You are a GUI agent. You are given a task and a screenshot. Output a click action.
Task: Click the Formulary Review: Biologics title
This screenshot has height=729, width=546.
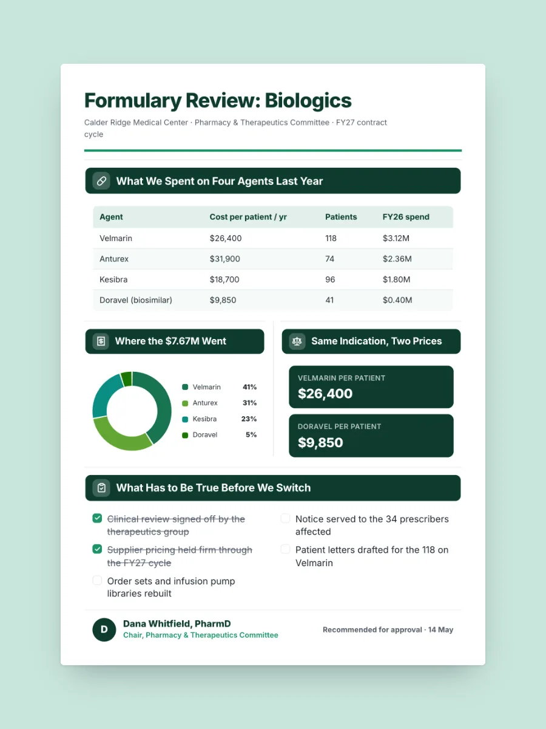(x=218, y=100)
